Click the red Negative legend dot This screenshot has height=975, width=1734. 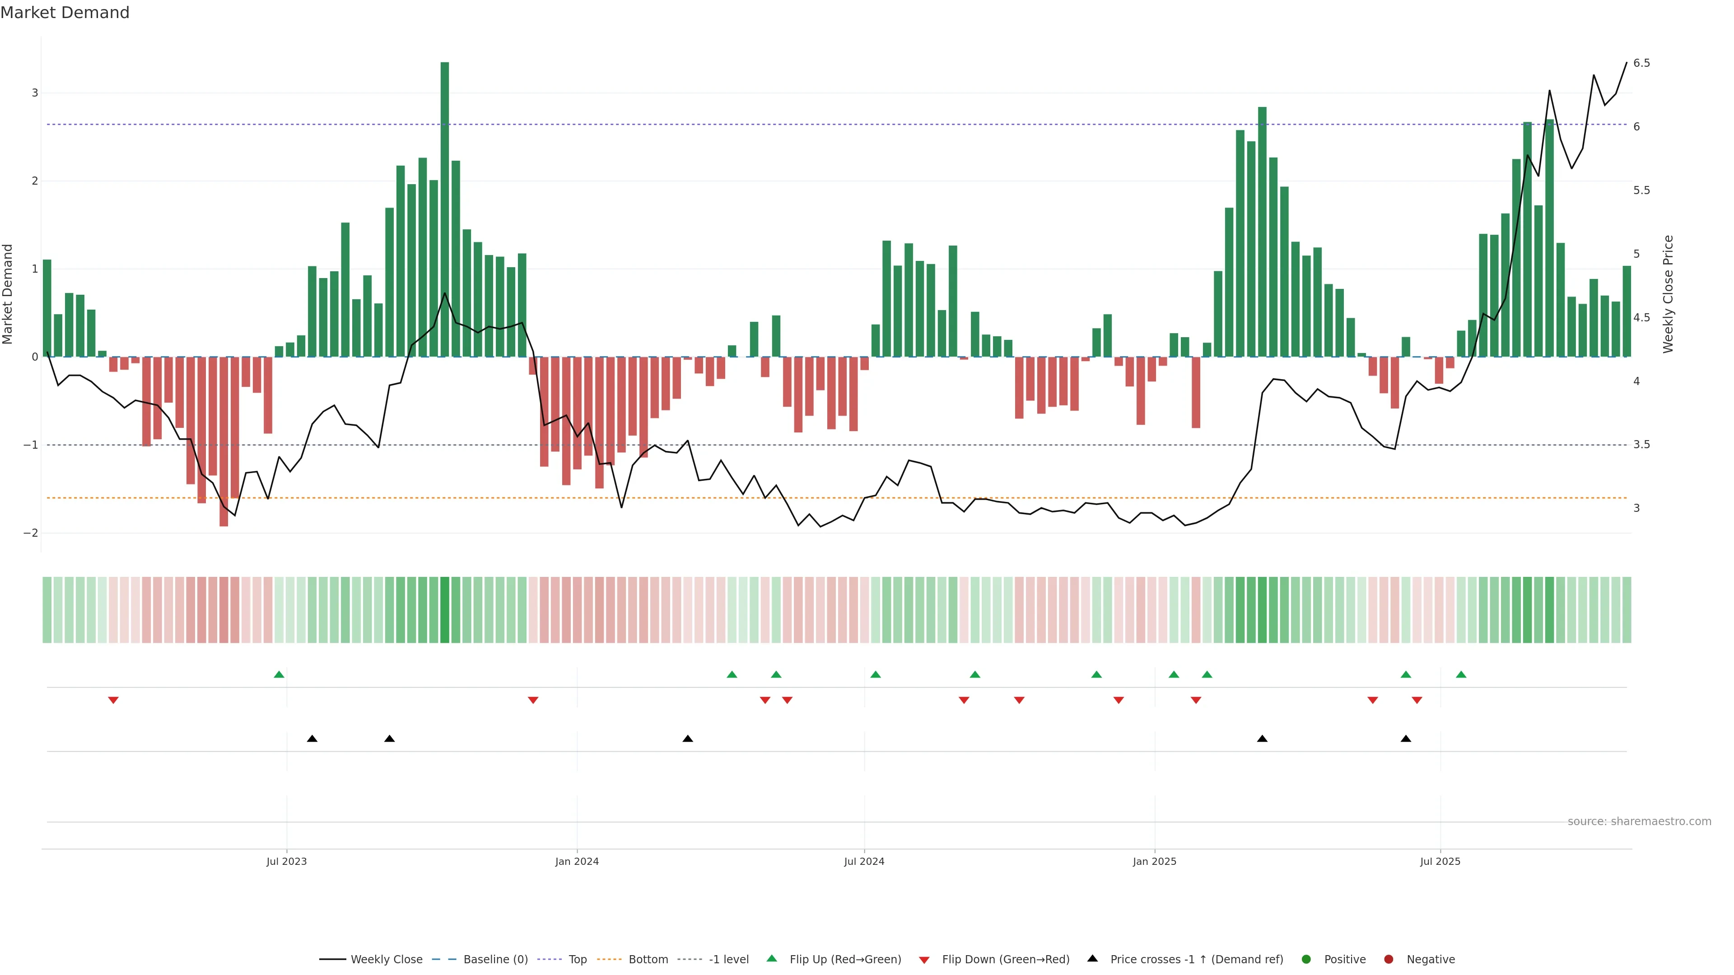coord(1389,959)
